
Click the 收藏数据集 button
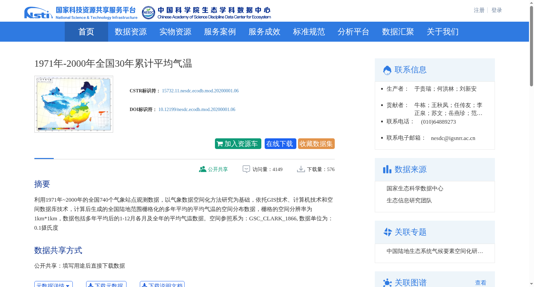click(316, 144)
